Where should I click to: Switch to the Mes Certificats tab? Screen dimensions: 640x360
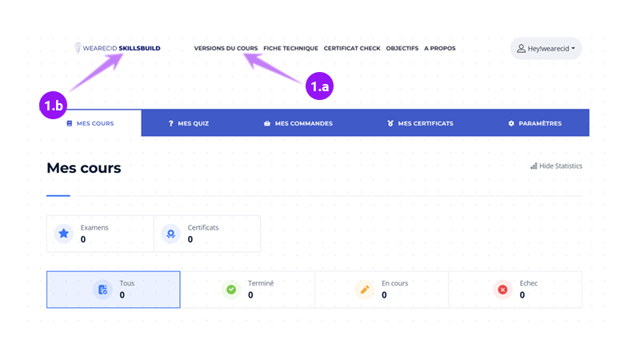point(421,123)
